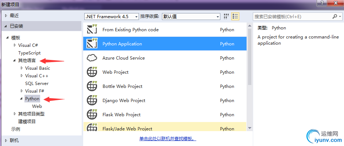
Task: Click the search magnifier icon
Action: coord(335,16)
